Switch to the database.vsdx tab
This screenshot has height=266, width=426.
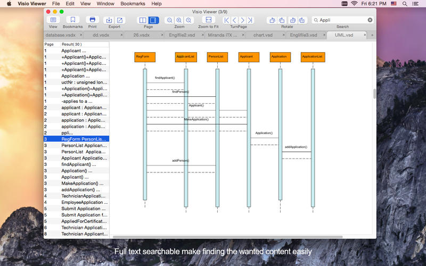tap(61, 35)
